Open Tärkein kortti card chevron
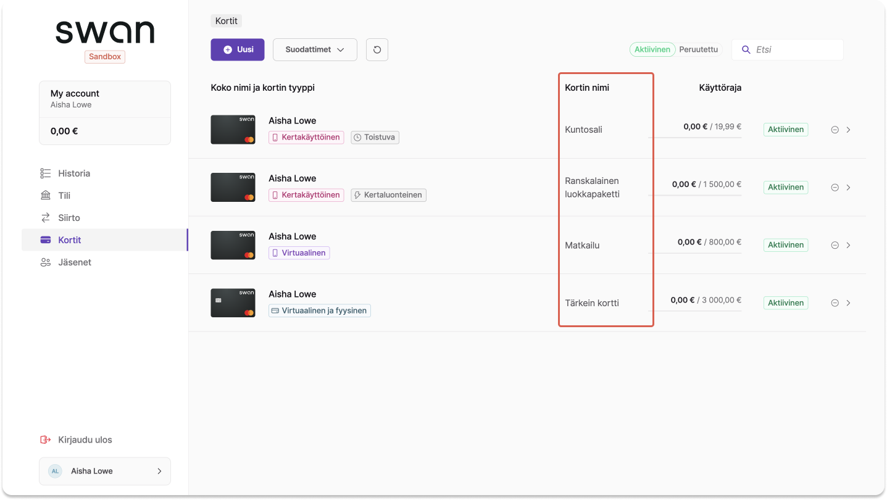 click(848, 303)
